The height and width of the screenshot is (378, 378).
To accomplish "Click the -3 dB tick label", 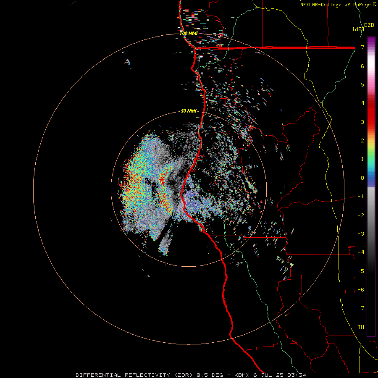I will tap(361, 234).
